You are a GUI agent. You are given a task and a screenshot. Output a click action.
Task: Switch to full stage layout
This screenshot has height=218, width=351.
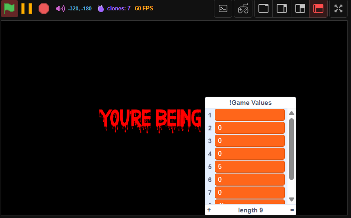[x=264, y=9]
